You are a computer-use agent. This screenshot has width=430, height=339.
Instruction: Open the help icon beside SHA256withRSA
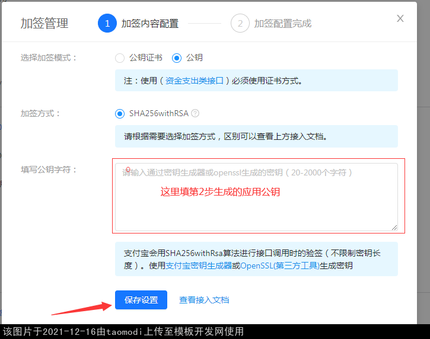click(x=195, y=113)
